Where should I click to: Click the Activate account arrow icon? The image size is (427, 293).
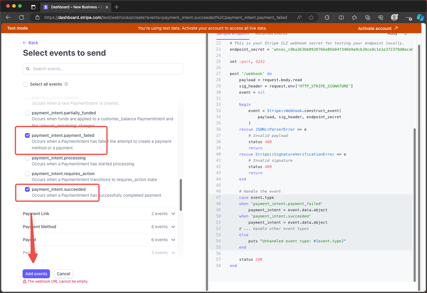[x=396, y=28]
